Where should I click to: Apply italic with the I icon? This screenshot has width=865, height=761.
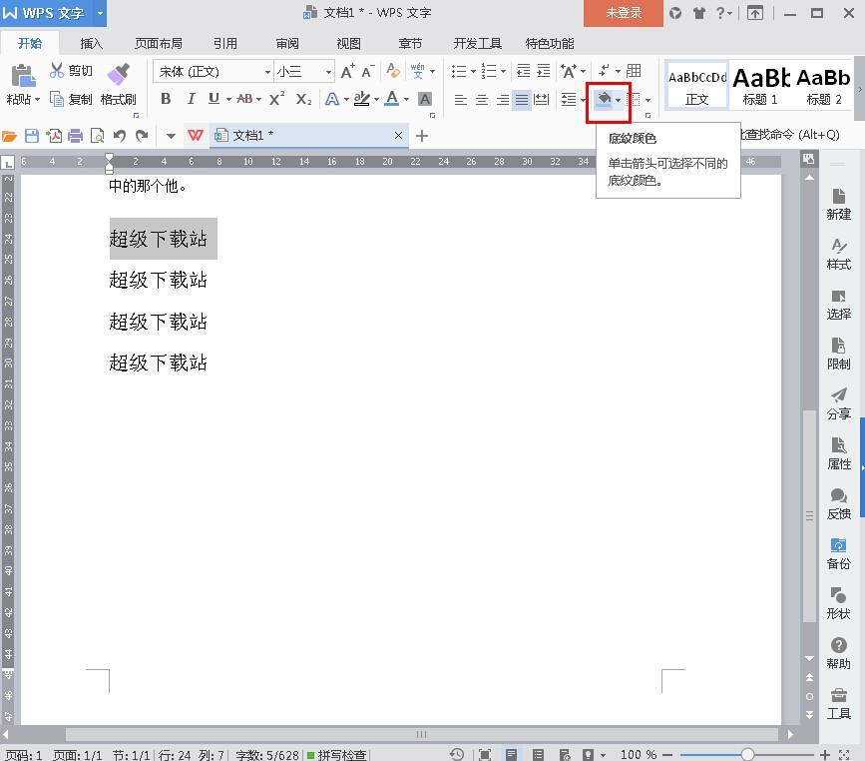click(190, 99)
